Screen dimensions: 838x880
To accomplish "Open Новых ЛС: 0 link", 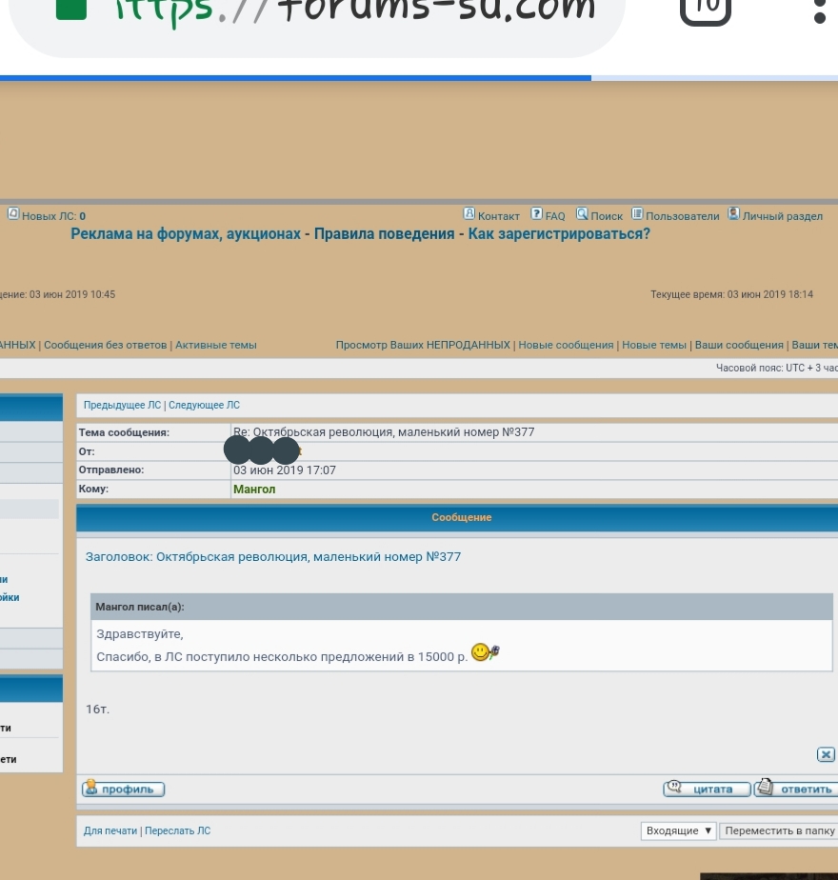I will 54,216.
